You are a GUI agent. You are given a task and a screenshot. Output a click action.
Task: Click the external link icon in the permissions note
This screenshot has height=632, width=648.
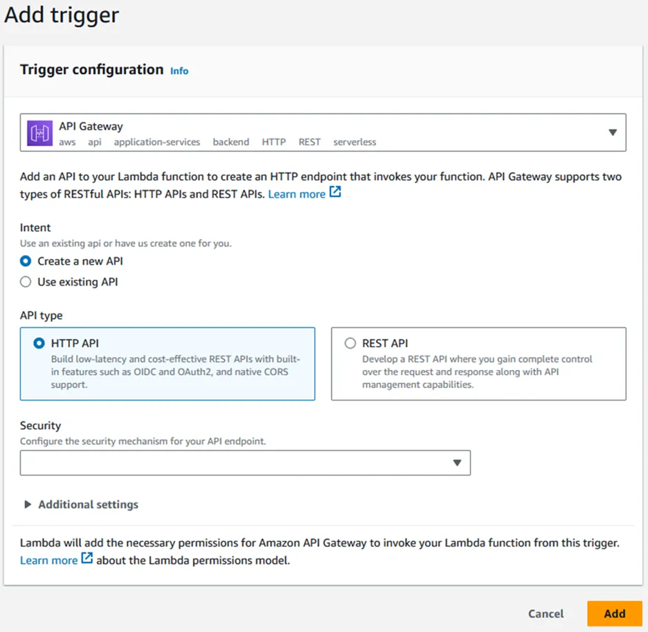[x=86, y=560]
